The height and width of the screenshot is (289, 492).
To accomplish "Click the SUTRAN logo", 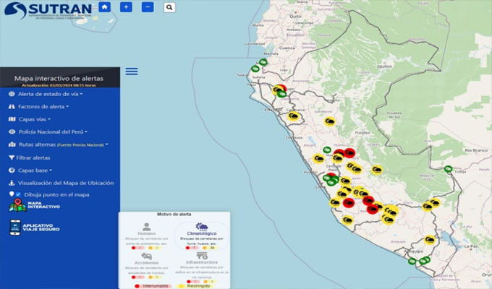I will pyautogui.click(x=48, y=11).
